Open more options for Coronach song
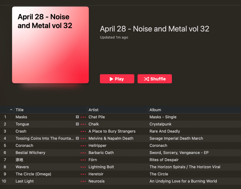 click(83, 146)
